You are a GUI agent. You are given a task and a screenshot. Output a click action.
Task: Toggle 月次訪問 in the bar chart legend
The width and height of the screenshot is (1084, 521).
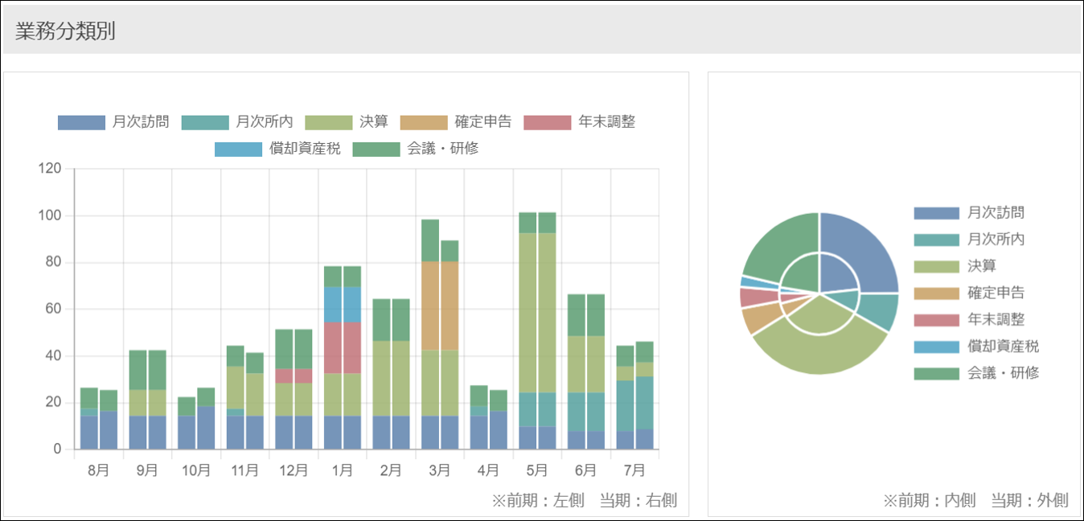[113, 122]
